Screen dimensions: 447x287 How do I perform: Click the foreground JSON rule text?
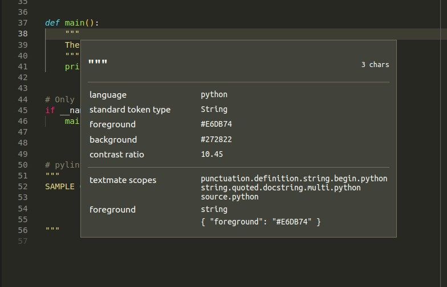(261, 222)
